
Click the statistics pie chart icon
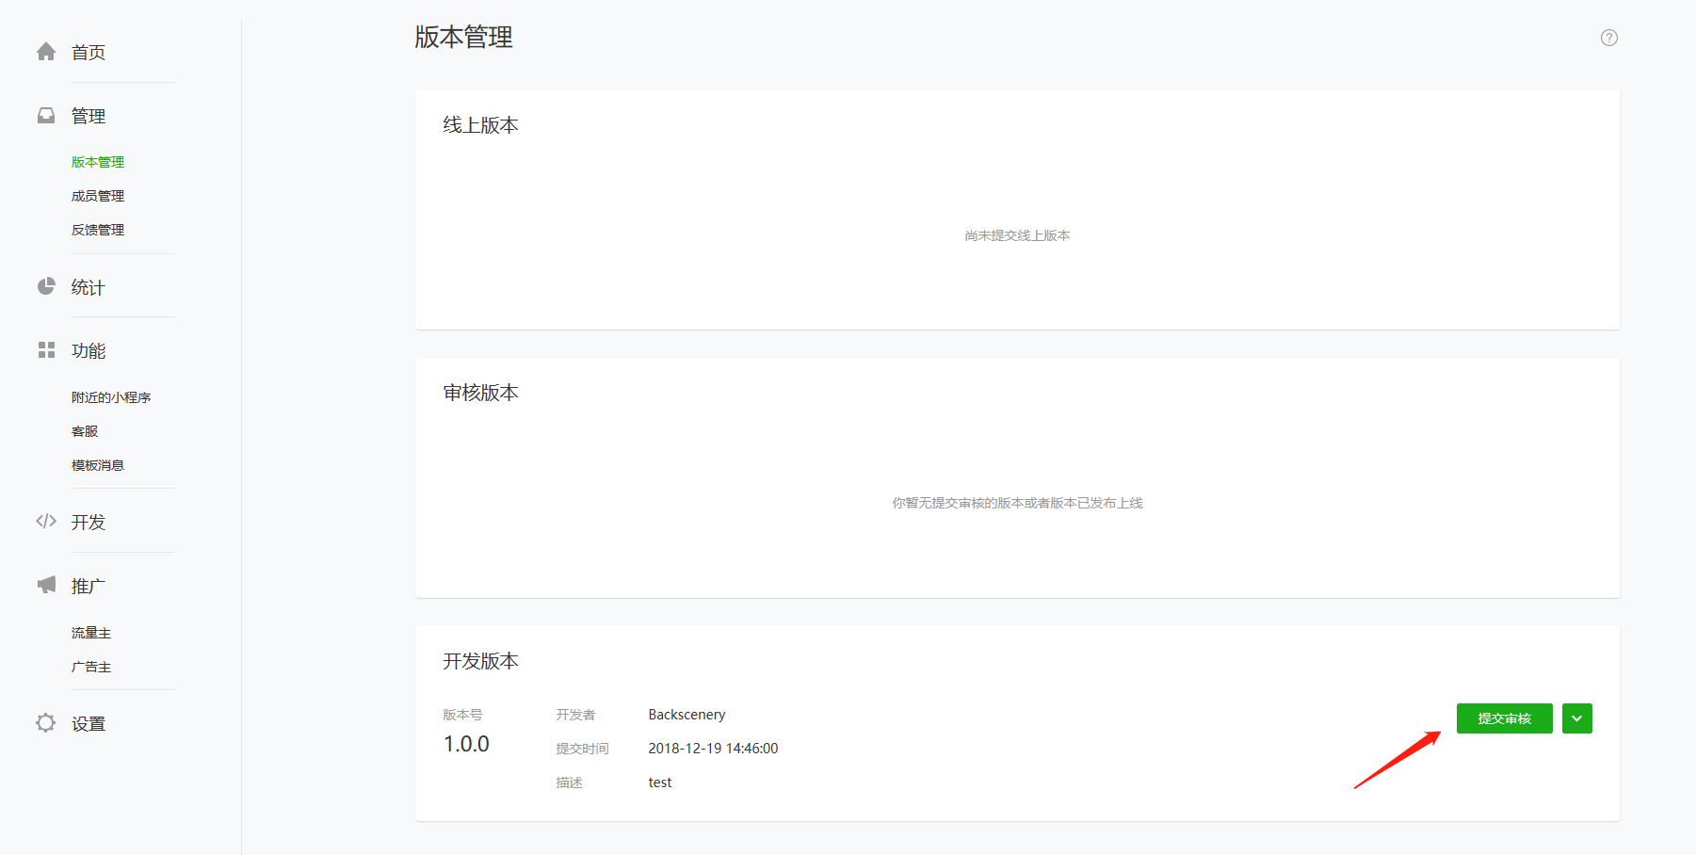pos(46,286)
